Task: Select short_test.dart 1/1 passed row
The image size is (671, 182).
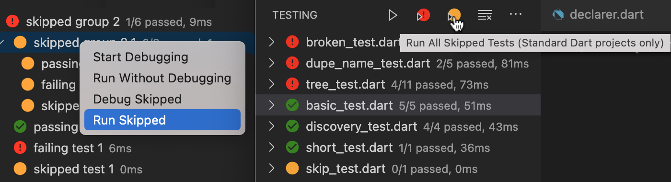Action: (x=398, y=148)
